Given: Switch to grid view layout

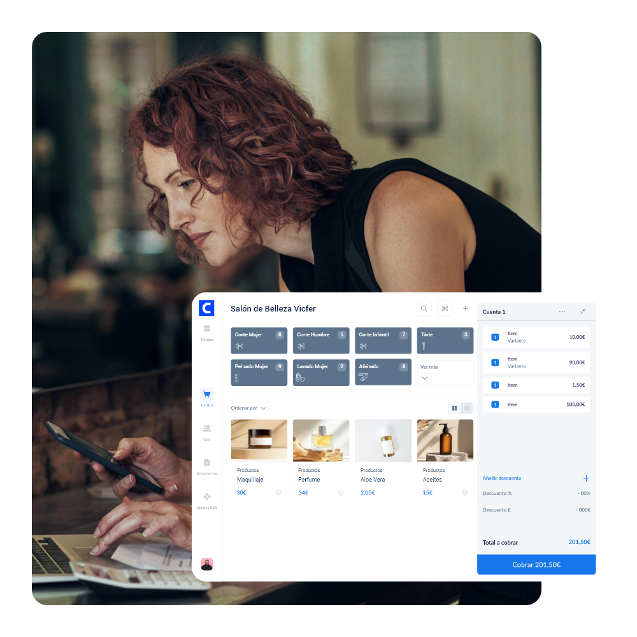Looking at the screenshot, I should pyautogui.click(x=454, y=408).
